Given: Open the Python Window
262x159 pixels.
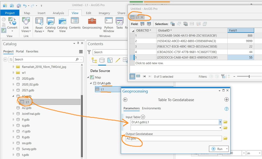Looking at the screenshot, I should pyautogui.click(x=109, y=25).
